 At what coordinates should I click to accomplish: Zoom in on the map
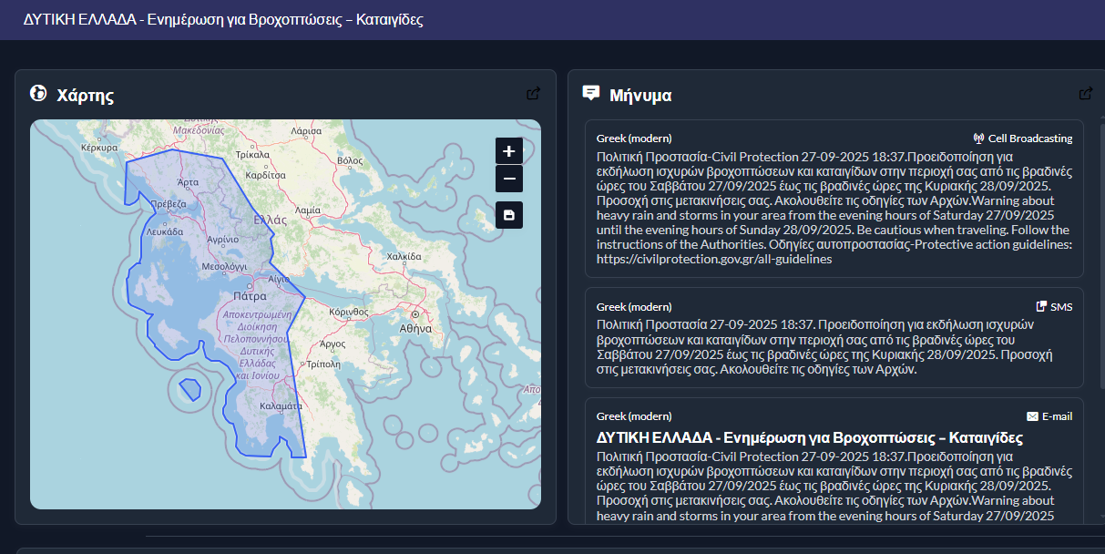tap(509, 151)
